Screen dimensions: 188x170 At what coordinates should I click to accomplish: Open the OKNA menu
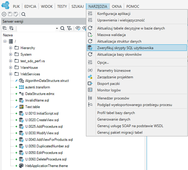(x=117, y=6)
